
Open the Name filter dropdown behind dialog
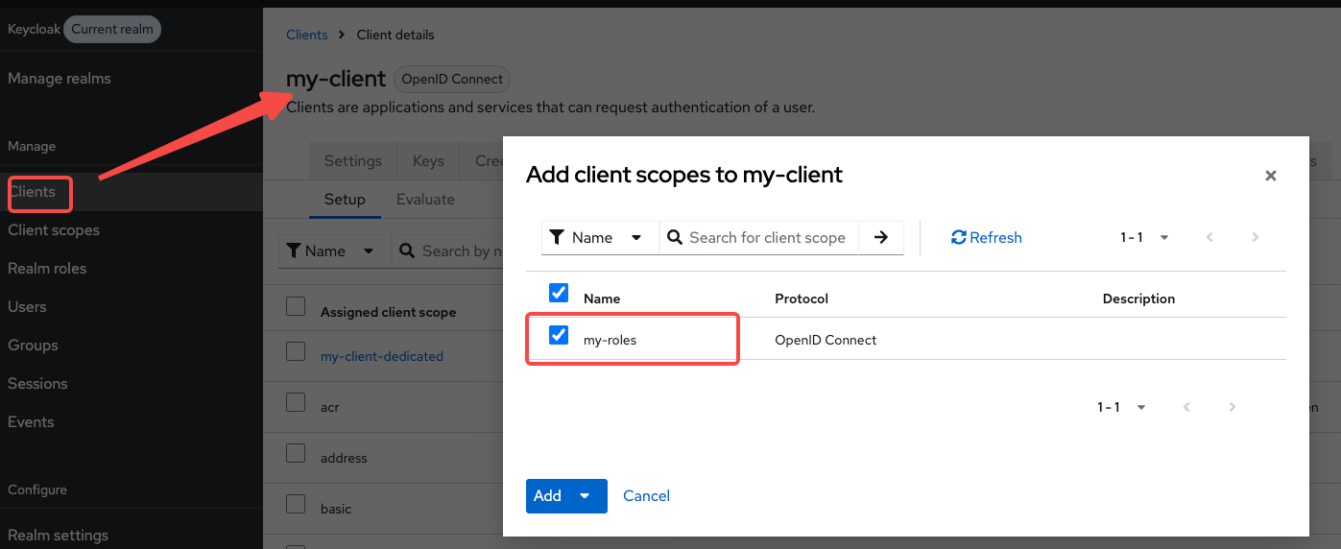(334, 251)
